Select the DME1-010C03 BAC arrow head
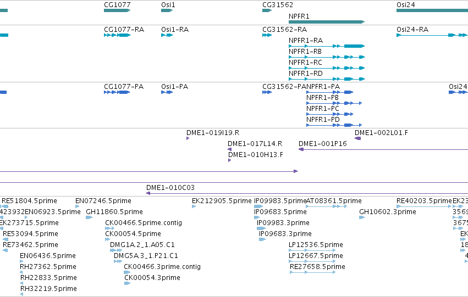 148,193
